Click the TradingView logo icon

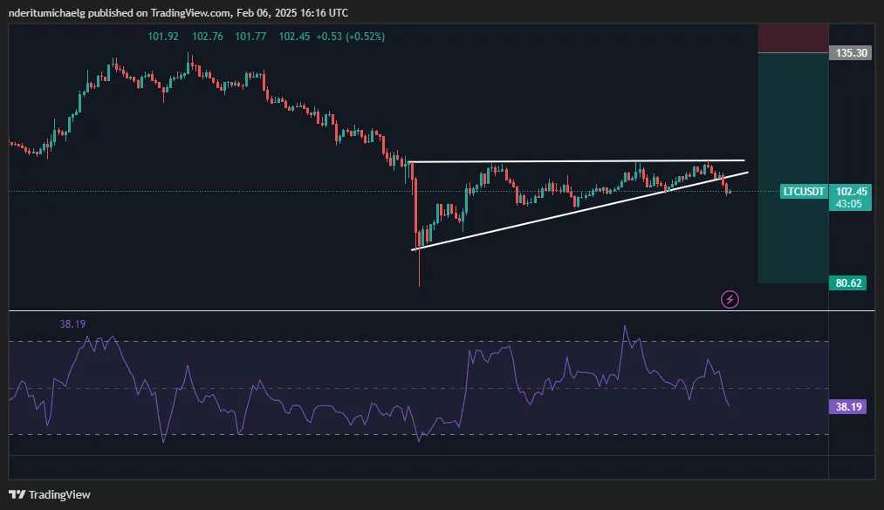tap(17, 494)
